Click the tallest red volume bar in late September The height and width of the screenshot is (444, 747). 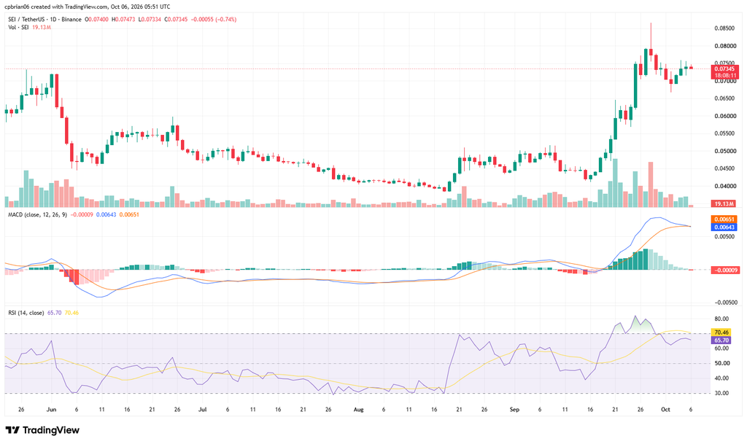point(651,184)
